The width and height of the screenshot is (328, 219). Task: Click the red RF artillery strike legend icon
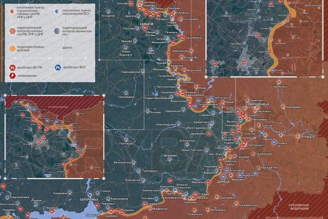point(11,66)
